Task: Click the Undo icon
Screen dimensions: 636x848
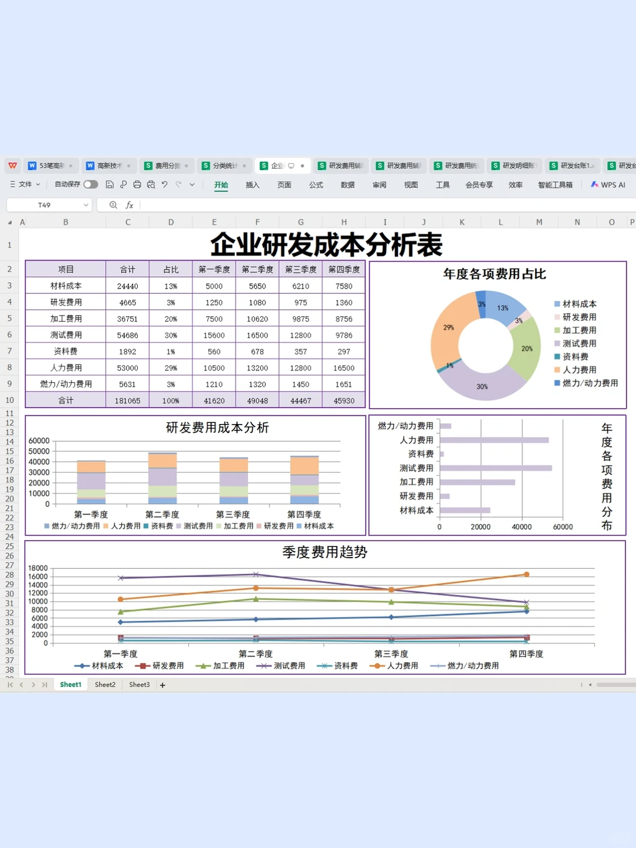Action: [164, 185]
